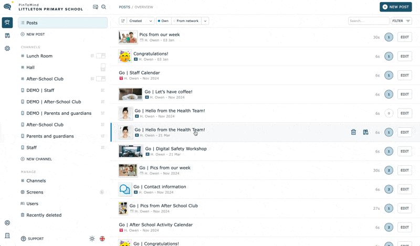
Task: Open the Hall portrait screen layout icon
Action: pyautogui.click(x=103, y=67)
